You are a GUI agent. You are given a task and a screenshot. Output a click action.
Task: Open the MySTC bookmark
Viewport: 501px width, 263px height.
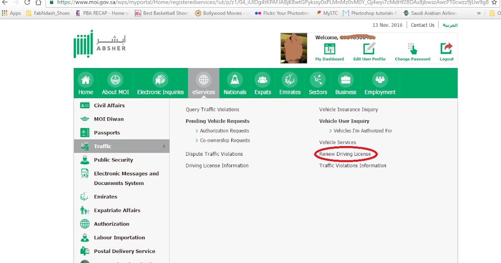pos(326,13)
